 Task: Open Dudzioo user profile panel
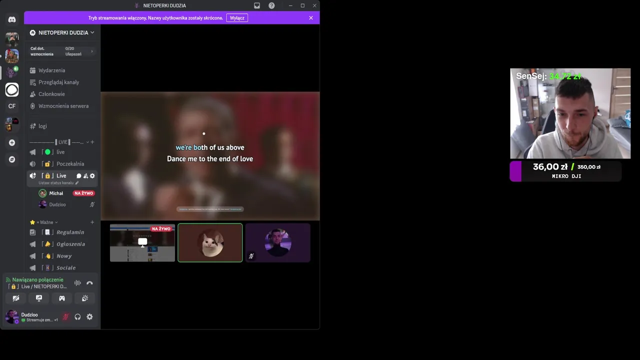click(32, 317)
